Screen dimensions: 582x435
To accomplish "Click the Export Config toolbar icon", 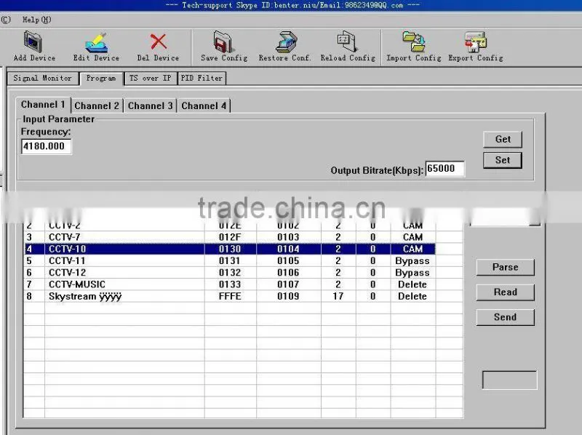I will tap(476, 41).
